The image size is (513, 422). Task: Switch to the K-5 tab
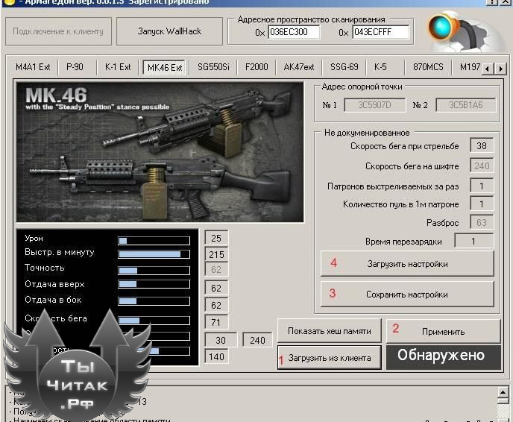pos(380,67)
